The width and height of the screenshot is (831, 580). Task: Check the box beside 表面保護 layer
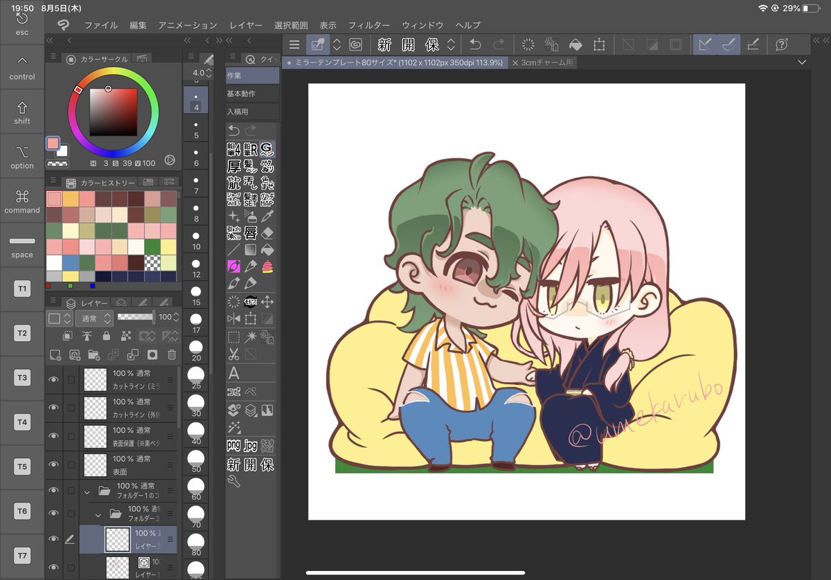71,436
